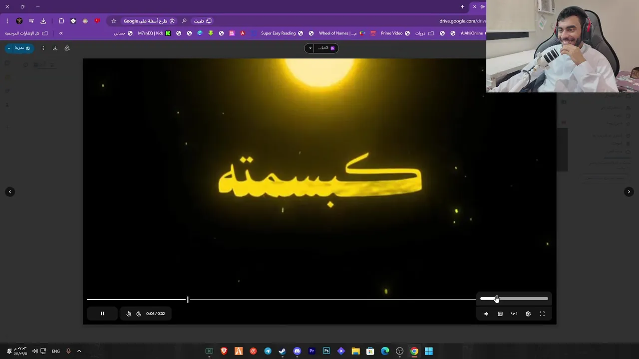
Task: Open Telegram from the taskbar
Action: pos(268,351)
